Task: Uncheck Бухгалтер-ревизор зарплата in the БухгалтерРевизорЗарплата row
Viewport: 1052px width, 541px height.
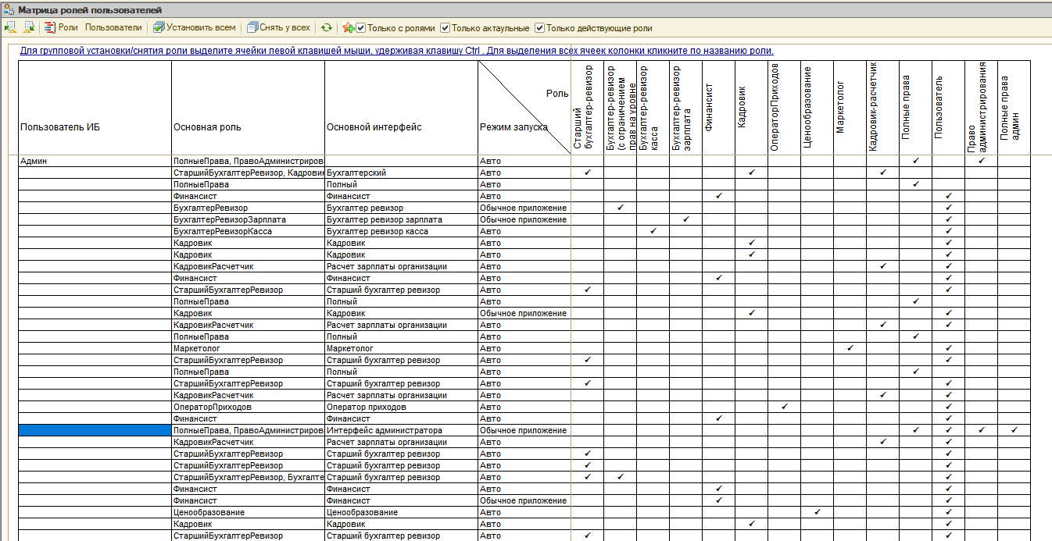Action: tap(685, 219)
